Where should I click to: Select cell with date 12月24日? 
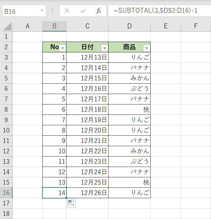tap(87, 172)
